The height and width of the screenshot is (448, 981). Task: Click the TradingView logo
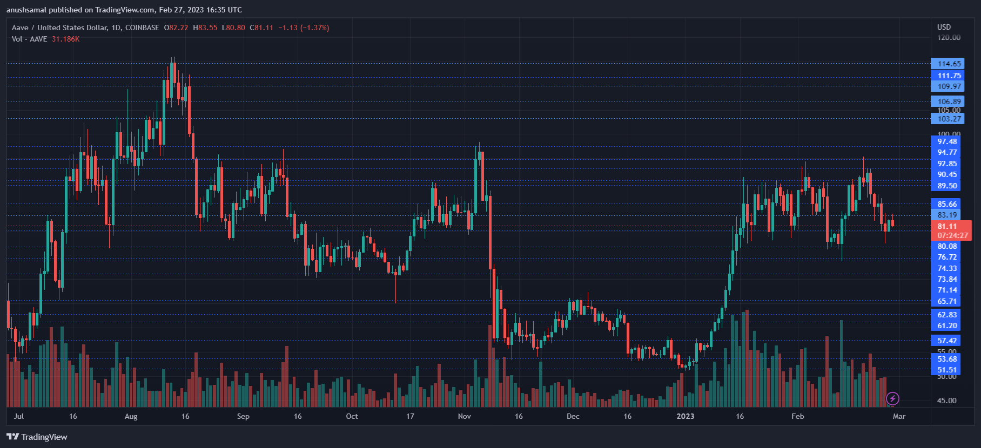37,437
